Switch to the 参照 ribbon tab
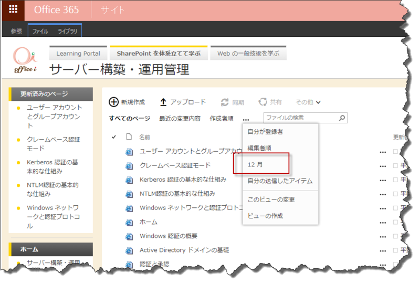The image size is (420, 284). coord(16,31)
